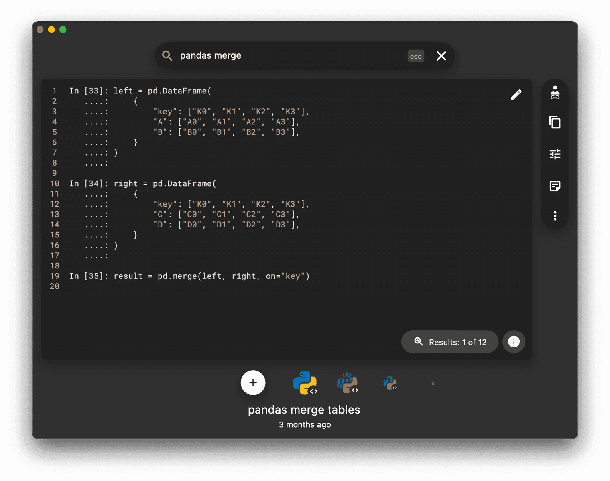The image size is (610, 481).
Task: Click the yellow minimize window button
Action: pyautogui.click(x=51, y=30)
